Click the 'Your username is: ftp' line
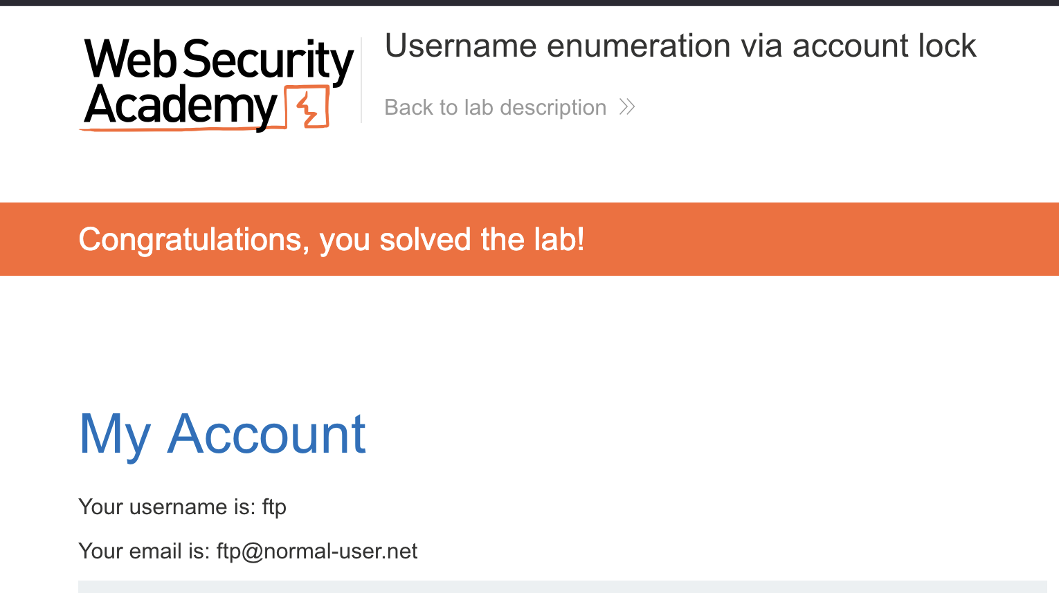 (x=182, y=507)
